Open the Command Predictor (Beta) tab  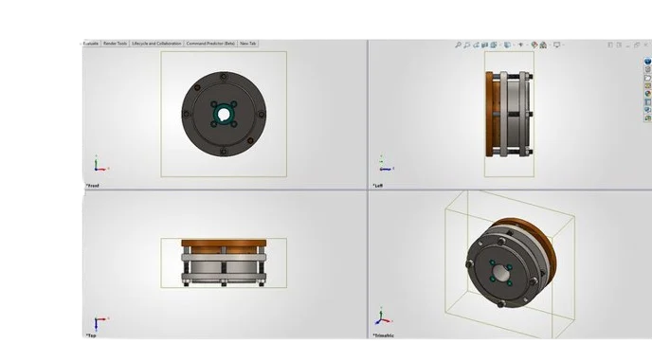coord(210,44)
